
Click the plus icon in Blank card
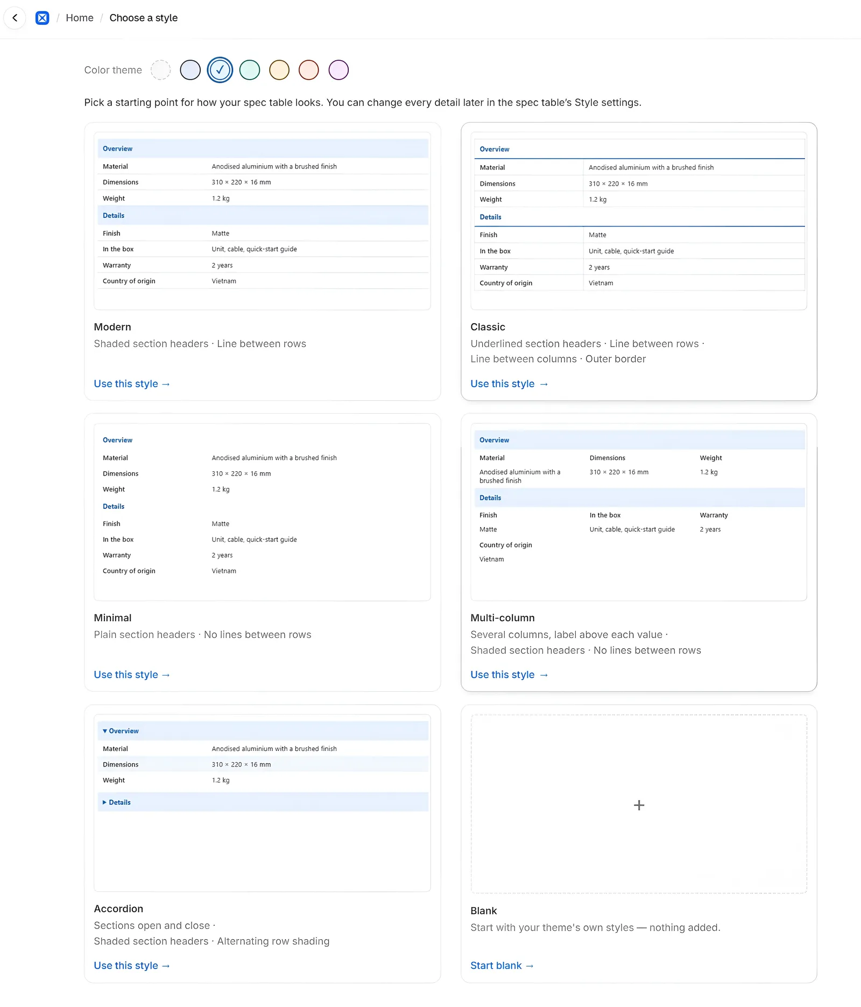[x=639, y=805]
